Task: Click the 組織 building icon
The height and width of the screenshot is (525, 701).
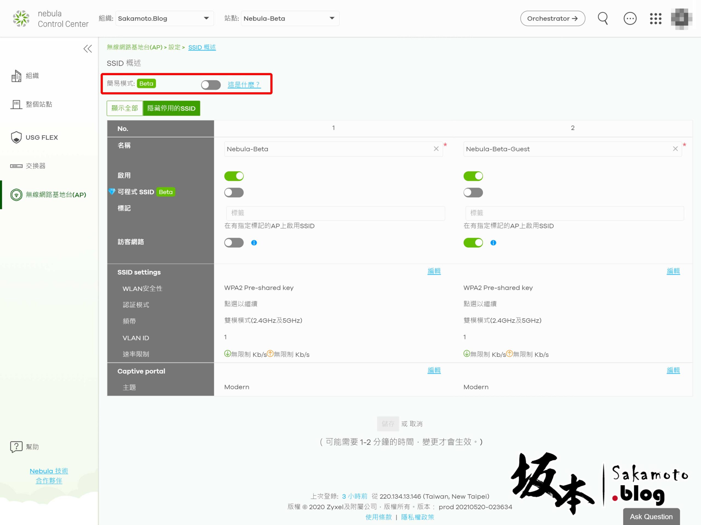Action: (16, 76)
